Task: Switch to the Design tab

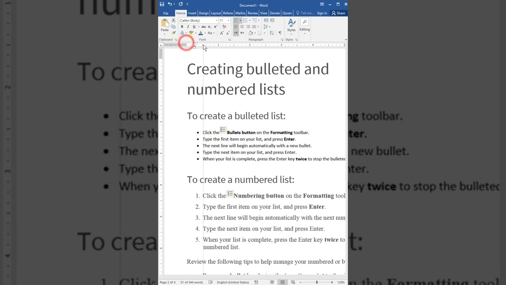Action: pos(204,13)
